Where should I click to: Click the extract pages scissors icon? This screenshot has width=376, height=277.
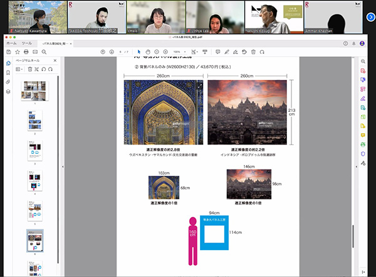click(x=37, y=69)
